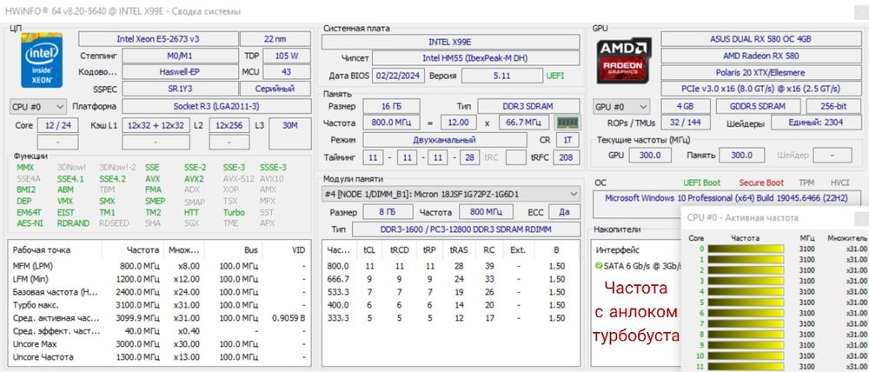Click the Core 0 frequency bar
This screenshot has height=372, width=869.
[x=746, y=249]
